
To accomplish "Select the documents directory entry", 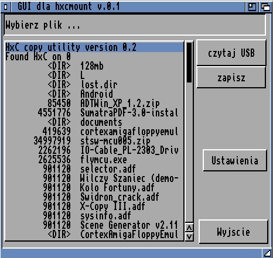I will pyautogui.click(x=94, y=122).
